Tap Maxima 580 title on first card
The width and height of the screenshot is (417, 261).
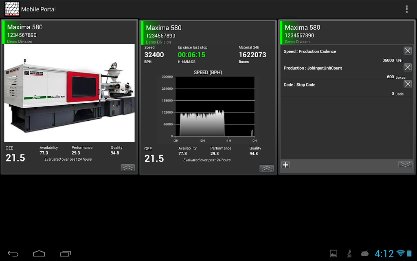(25, 27)
